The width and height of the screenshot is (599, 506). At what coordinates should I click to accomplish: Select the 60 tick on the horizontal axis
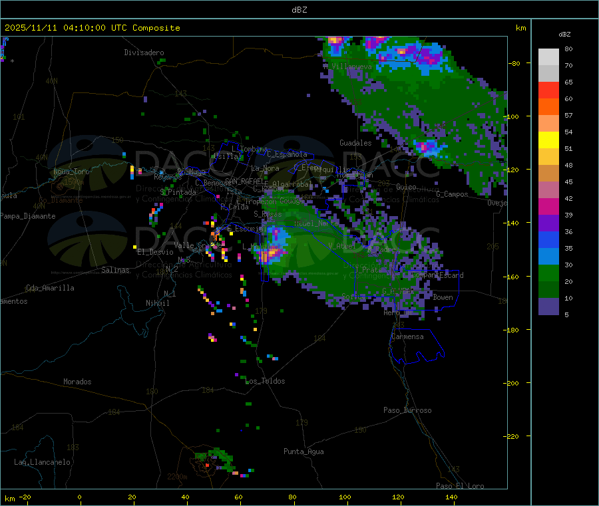pyautogui.click(x=239, y=497)
